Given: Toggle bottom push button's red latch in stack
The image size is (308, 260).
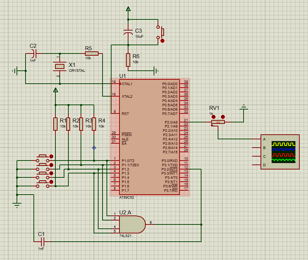Looking at the screenshot, I should (x=51, y=182).
